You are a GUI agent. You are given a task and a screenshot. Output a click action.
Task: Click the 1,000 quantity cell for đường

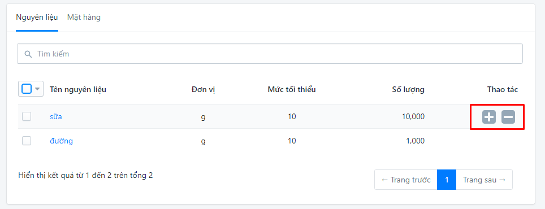click(x=415, y=141)
